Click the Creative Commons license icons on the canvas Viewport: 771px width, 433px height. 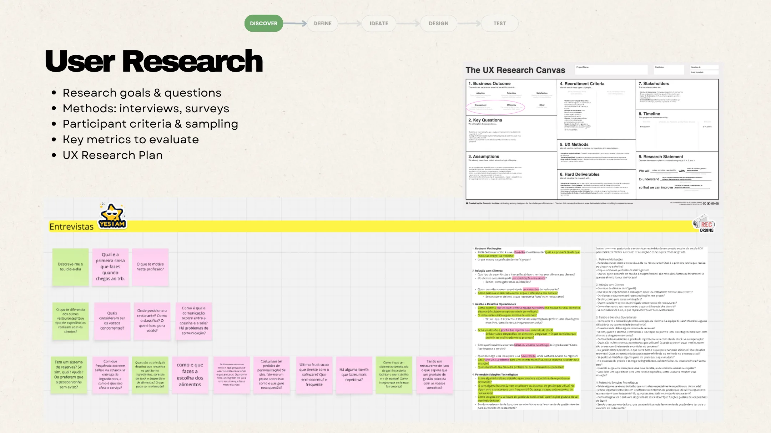(x=711, y=203)
